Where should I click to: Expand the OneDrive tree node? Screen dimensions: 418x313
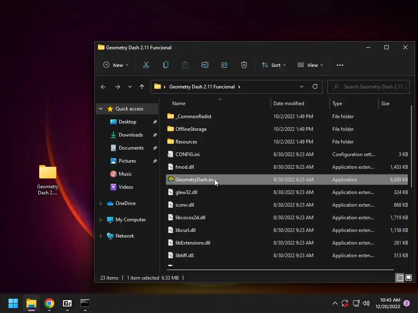tap(100, 203)
